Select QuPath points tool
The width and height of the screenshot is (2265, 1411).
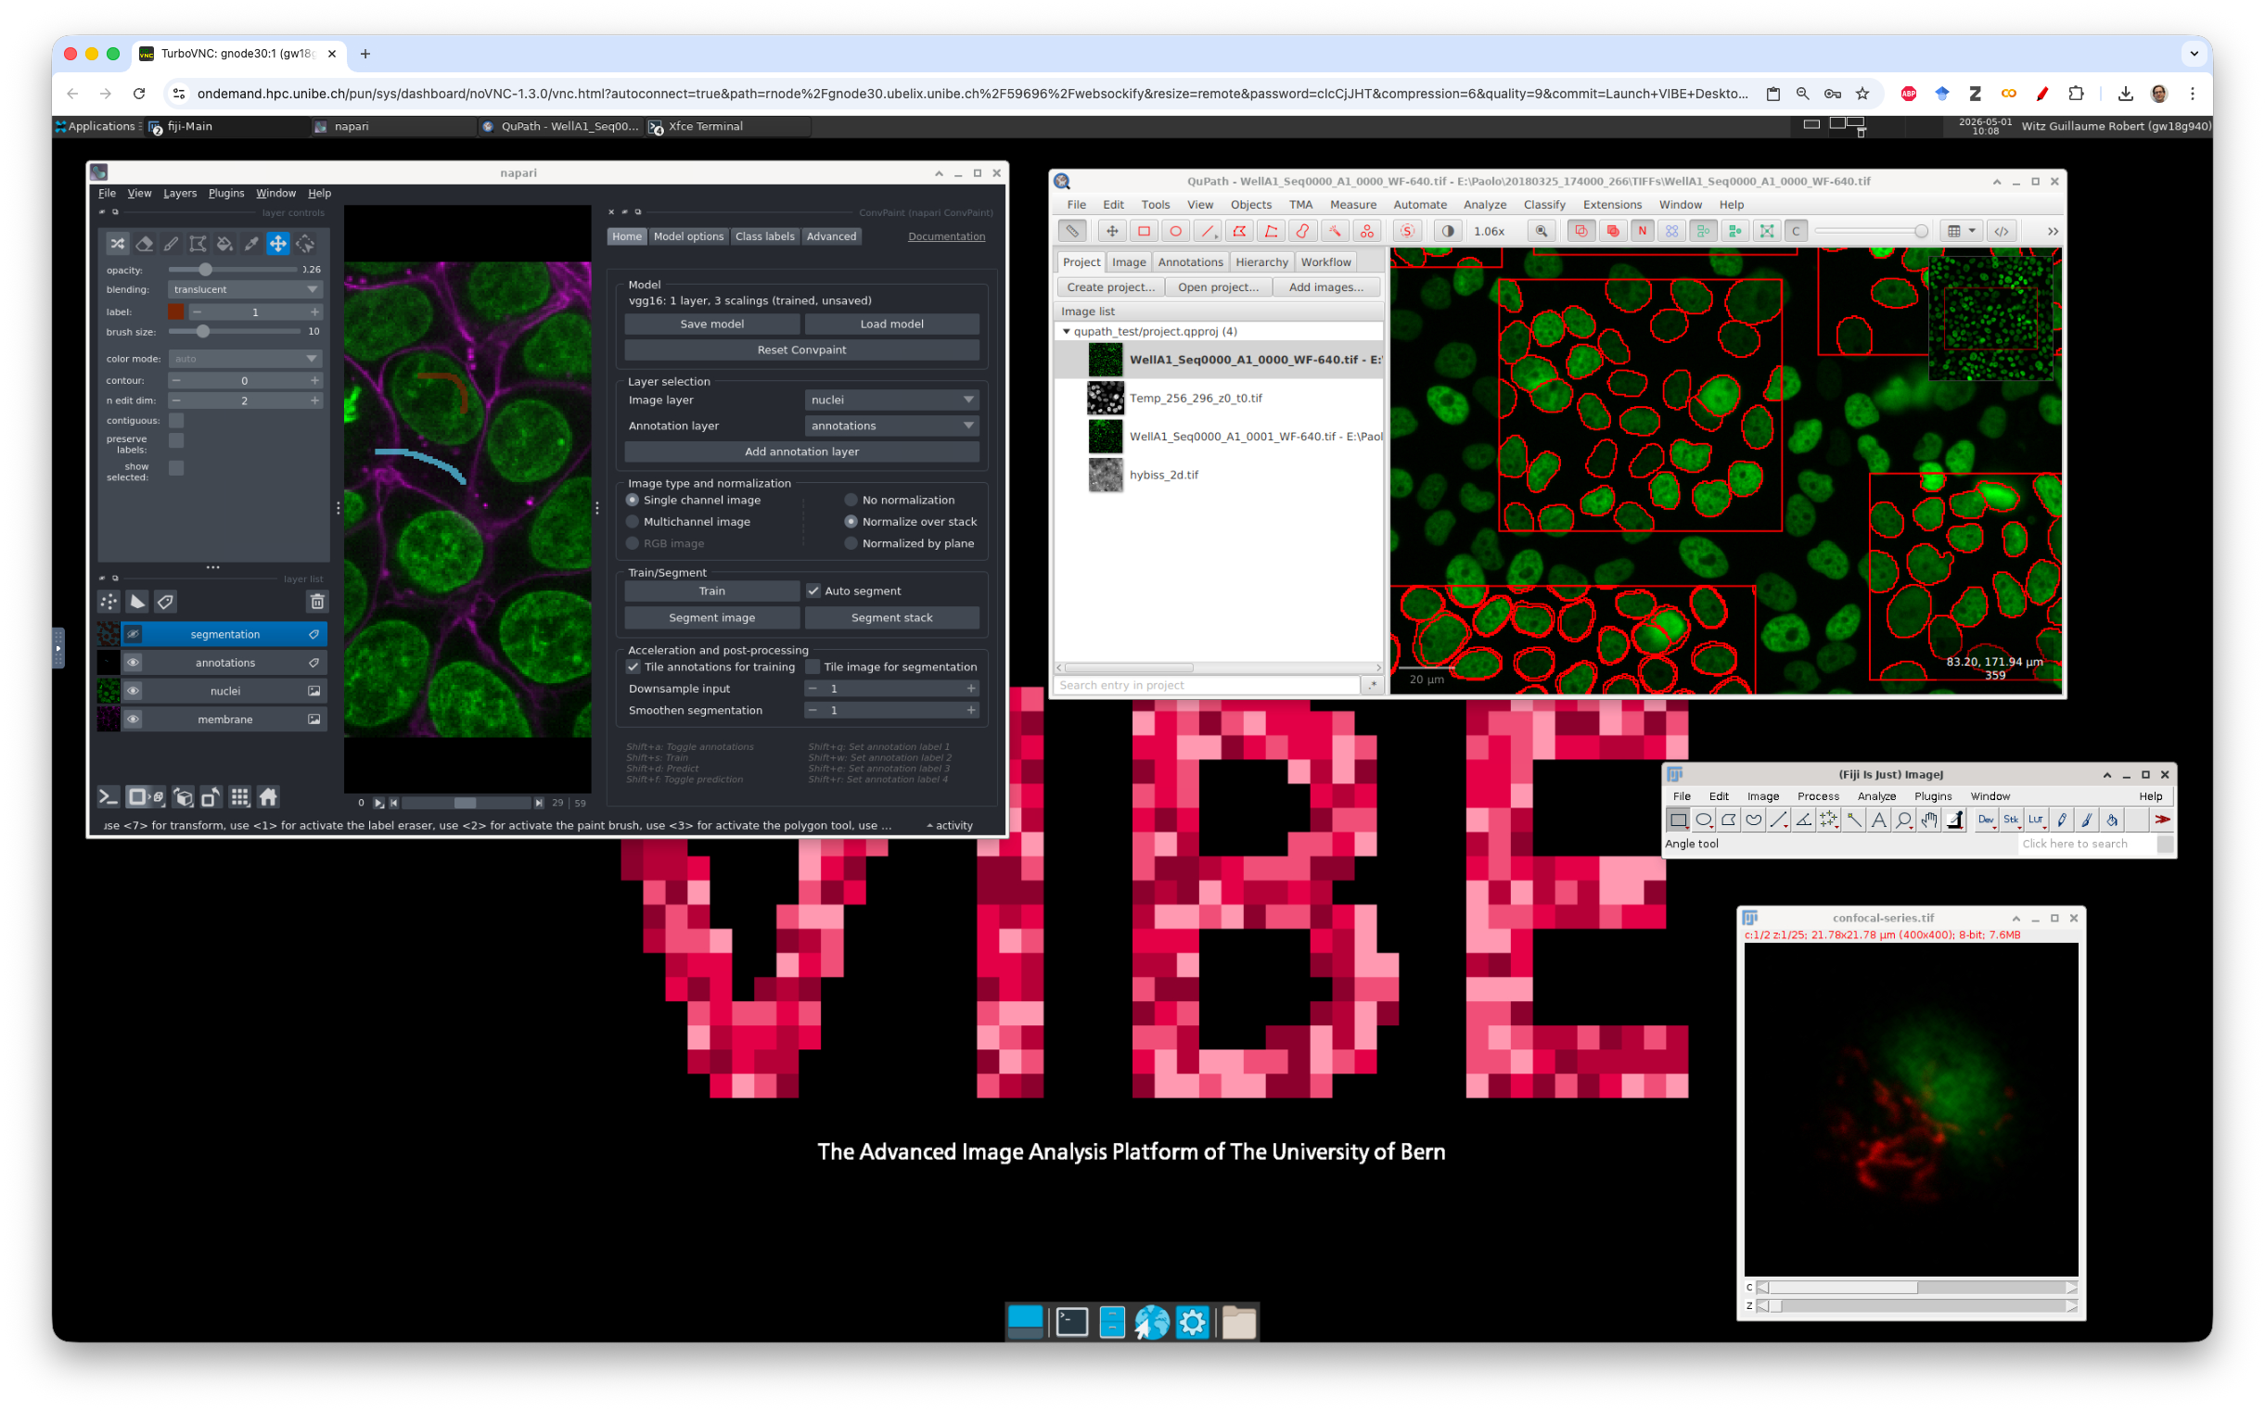[1367, 232]
